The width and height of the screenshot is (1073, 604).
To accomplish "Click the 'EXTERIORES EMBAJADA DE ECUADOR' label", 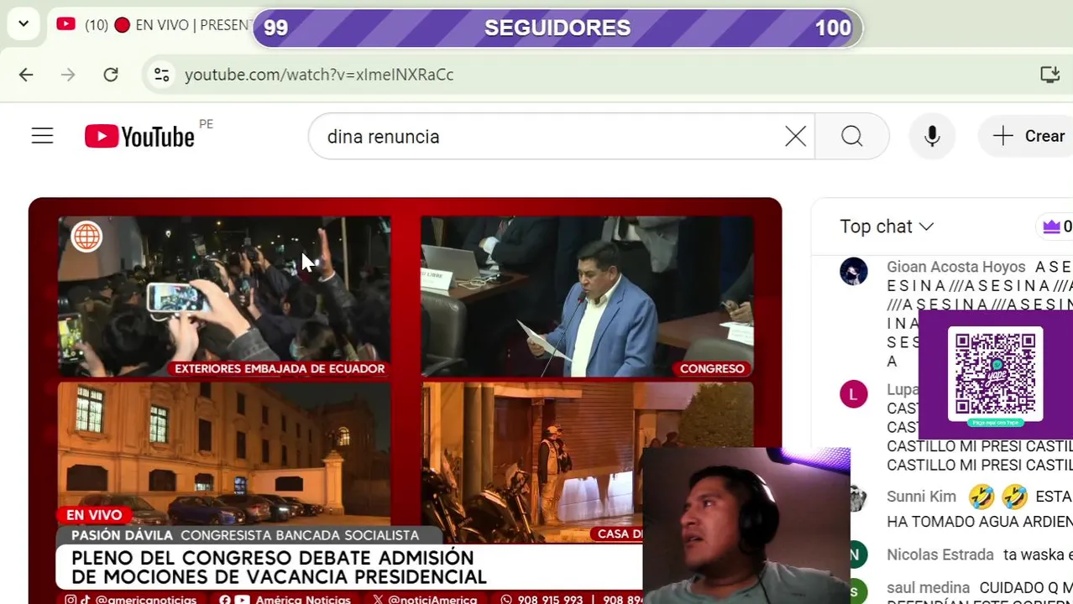I will pos(280,368).
